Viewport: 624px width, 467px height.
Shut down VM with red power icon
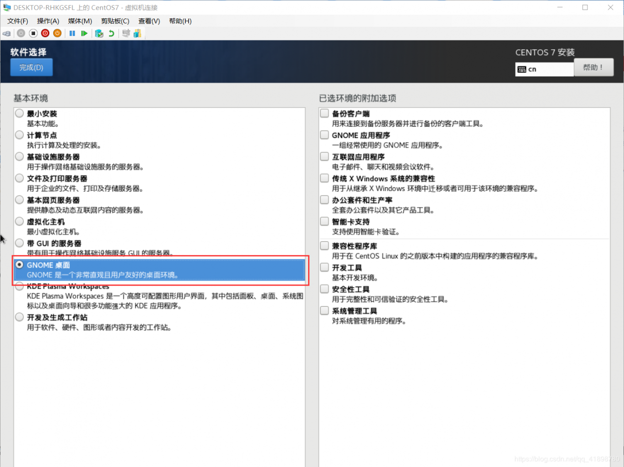click(45, 33)
